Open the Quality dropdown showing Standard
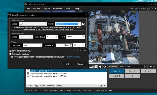 coord(68,24)
